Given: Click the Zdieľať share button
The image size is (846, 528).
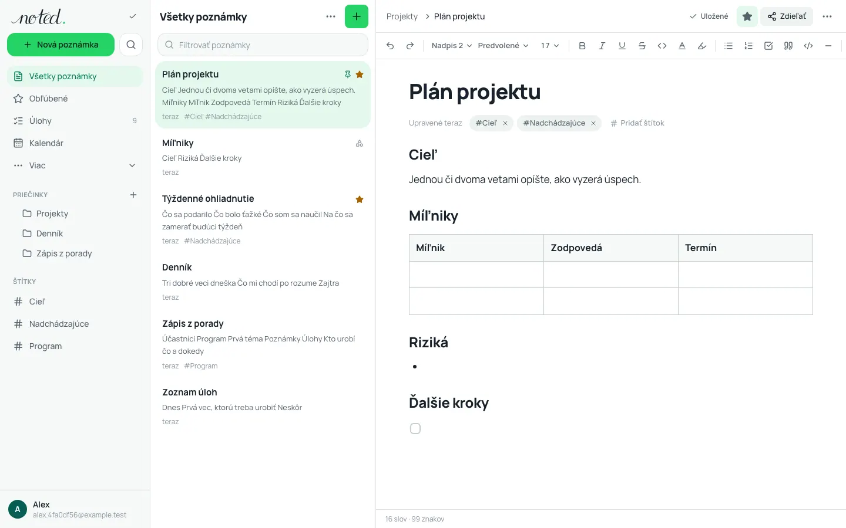Looking at the screenshot, I should point(787,16).
